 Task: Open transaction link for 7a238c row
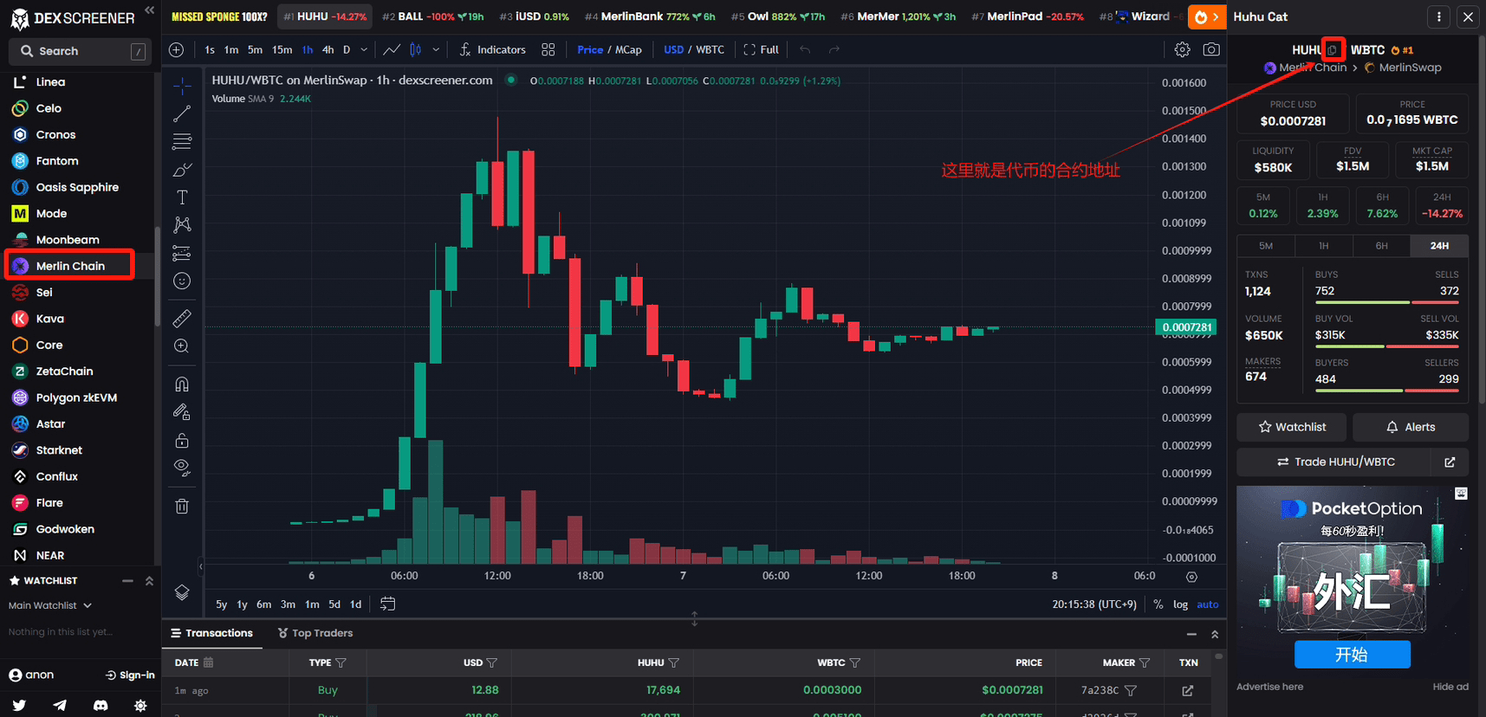tap(1188, 690)
